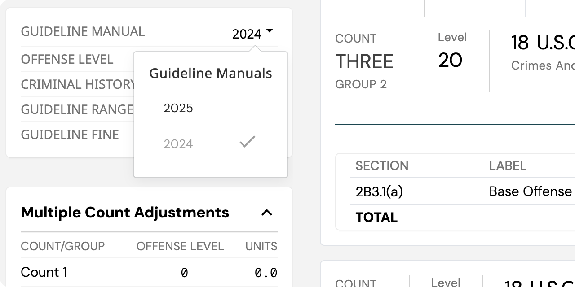
Task: Click the dropdown caret next to 2024
Action: (269, 31)
